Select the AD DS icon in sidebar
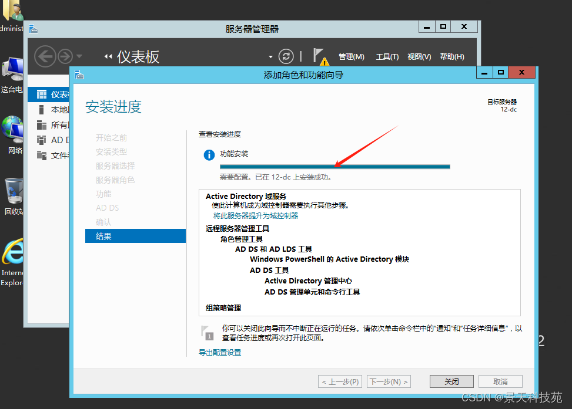Viewport: 572px width, 409px height. point(42,140)
